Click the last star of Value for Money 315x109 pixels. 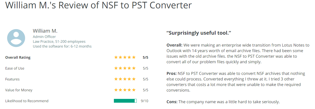point(134,90)
